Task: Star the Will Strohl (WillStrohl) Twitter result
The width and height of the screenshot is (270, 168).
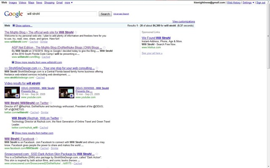Action: tap(51, 103)
